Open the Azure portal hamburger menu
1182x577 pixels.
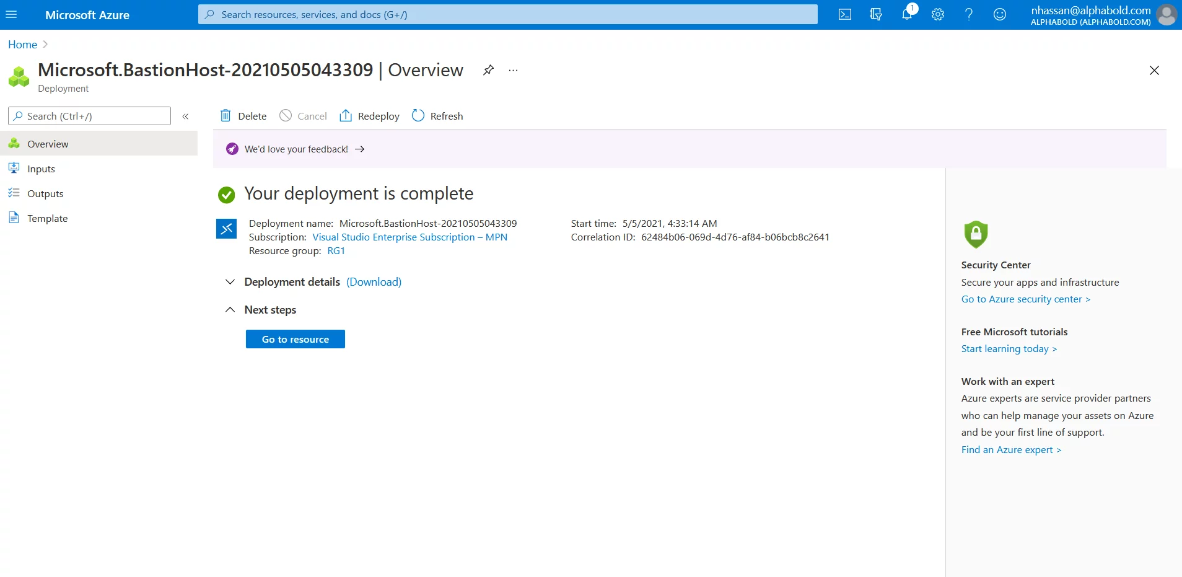click(11, 15)
